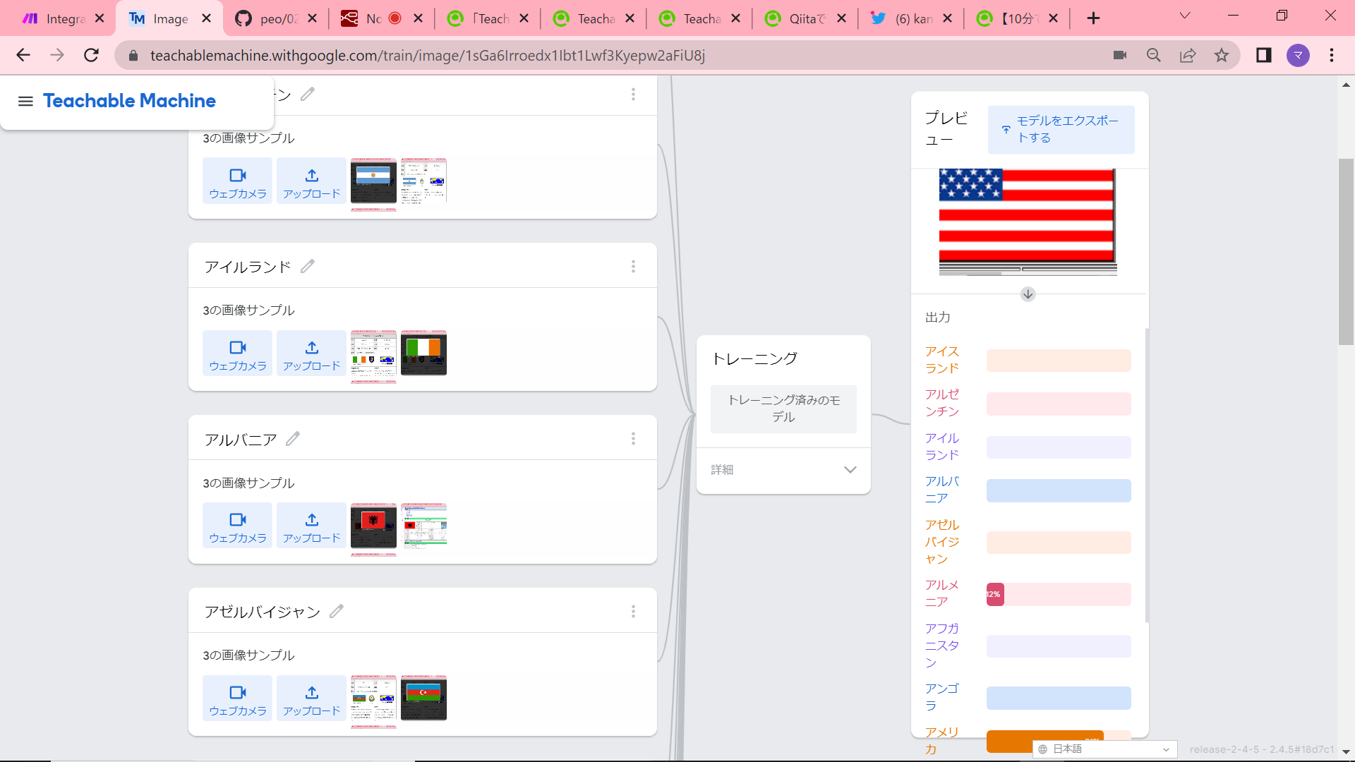
Task: Click the トレーニング済みのモデル button
Action: coord(783,409)
